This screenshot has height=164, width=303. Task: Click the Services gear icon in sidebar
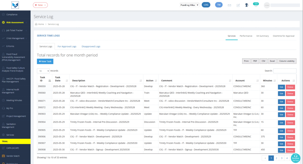pyautogui.click(x=3, y=135)
